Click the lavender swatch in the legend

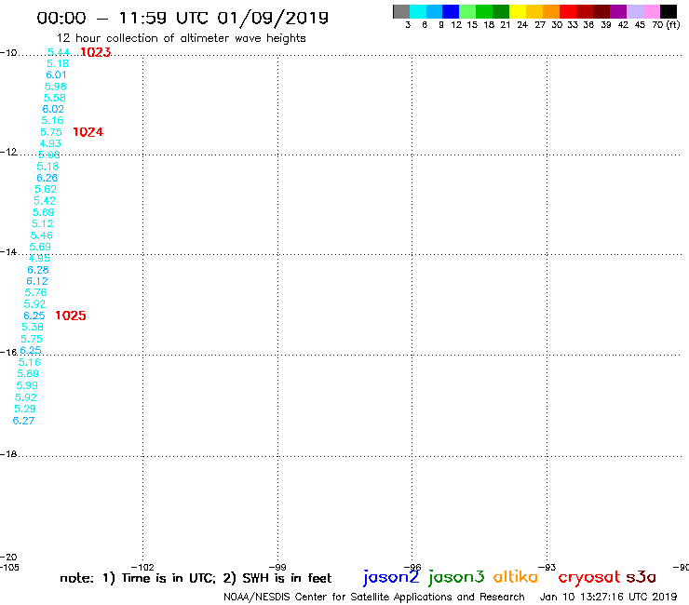pos(635,11)
